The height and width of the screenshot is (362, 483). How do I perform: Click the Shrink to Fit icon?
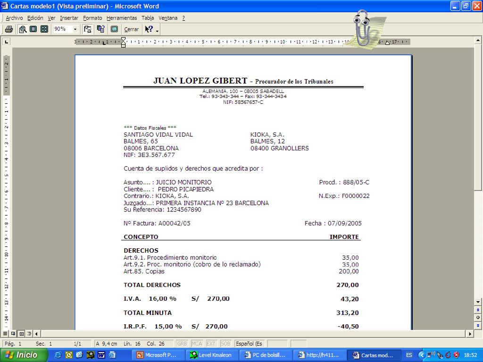click(101, 29)
